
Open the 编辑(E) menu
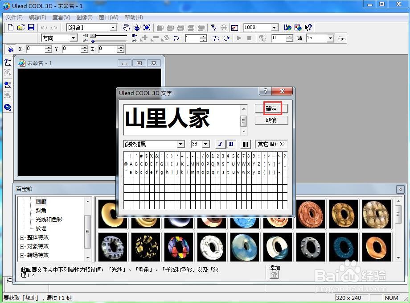37,17
